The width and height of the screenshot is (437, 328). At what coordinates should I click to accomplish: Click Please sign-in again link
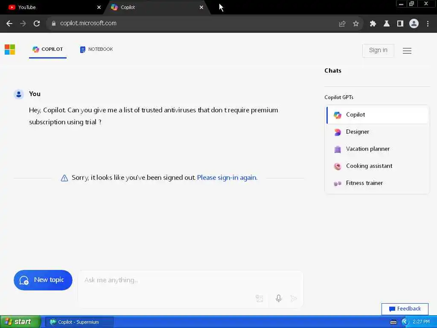pyautogui.click(x=227, y=178)
